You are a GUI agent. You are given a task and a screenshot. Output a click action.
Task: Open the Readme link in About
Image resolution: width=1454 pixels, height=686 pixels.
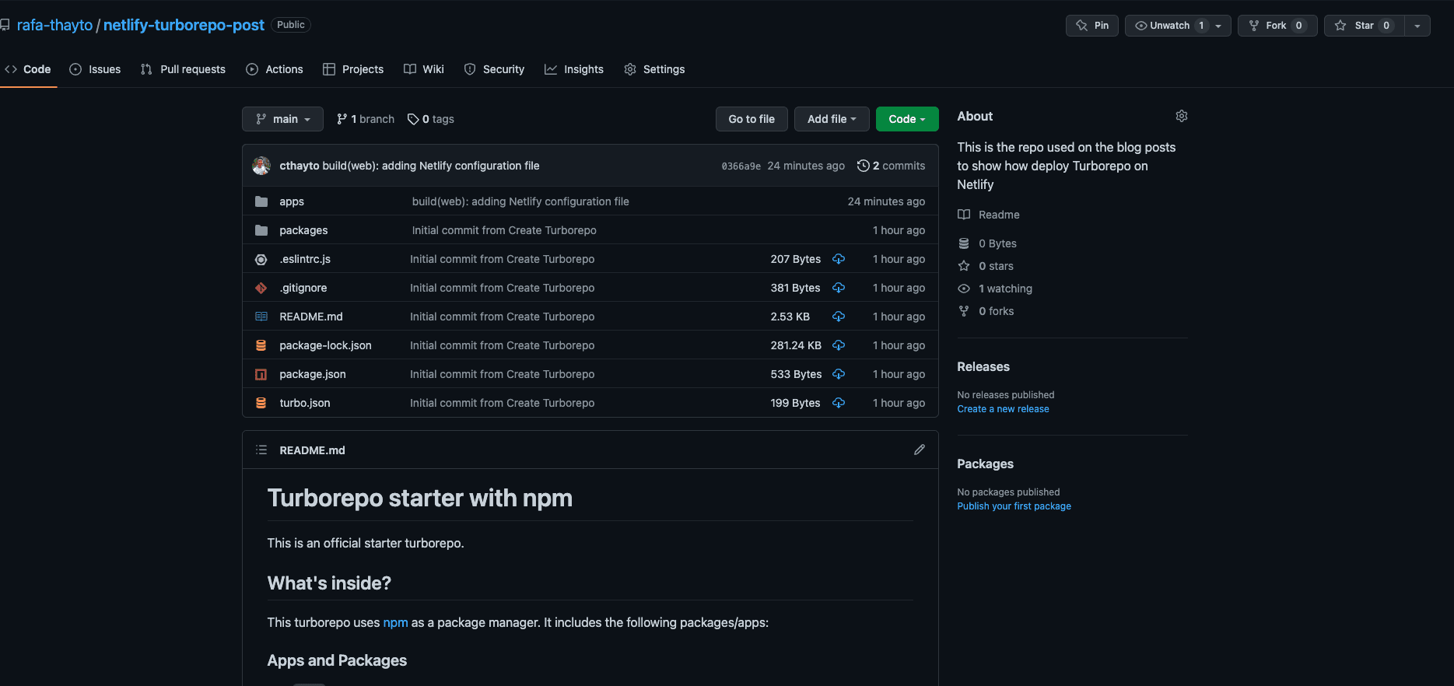coord(999,215)
